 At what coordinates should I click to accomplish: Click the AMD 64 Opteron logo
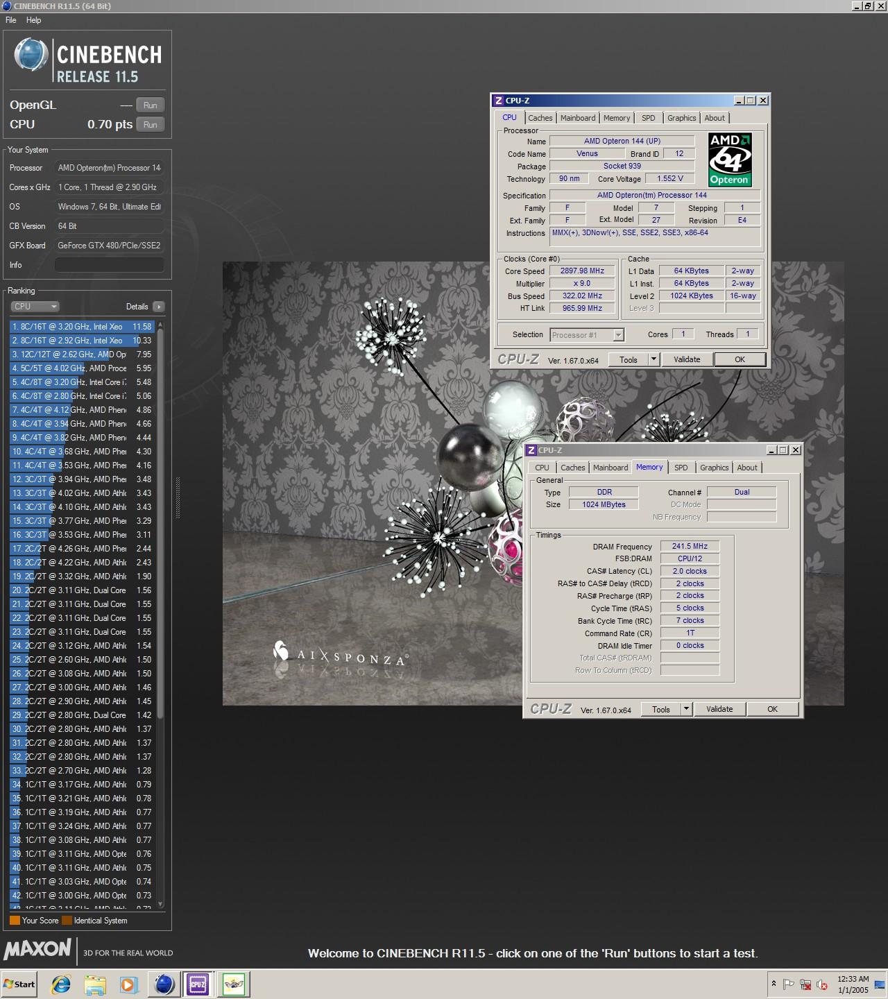pos(730,160)
